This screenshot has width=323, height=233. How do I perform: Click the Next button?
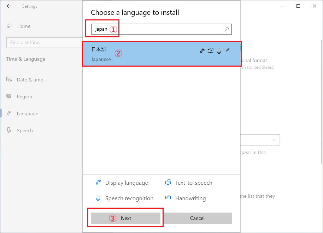tap(126, 218)
